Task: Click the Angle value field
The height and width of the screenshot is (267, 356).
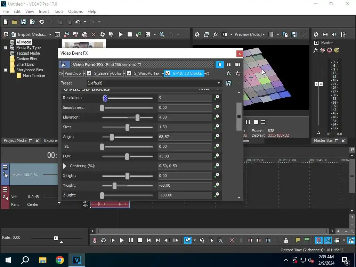Action: pyautogui.click(x=185, y=137)
